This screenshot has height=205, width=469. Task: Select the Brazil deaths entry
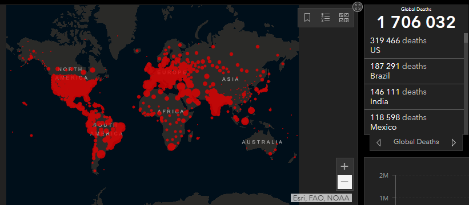414,71
